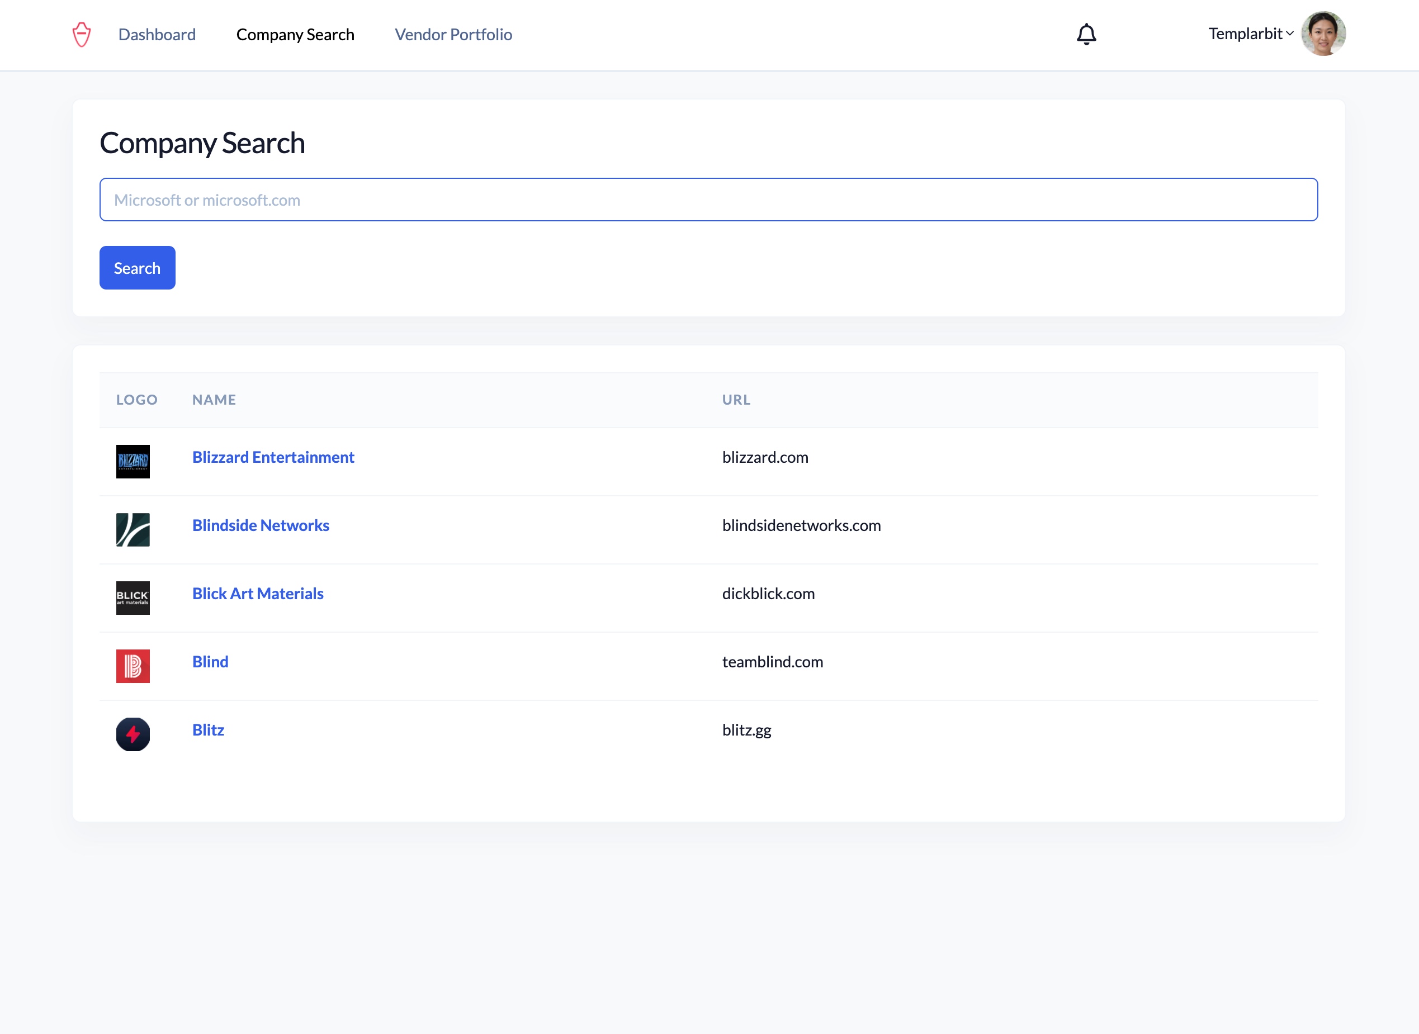Viewport: 1419px width, 1034px height.
Task: Click the red Blind logo icon
Action: point(133,666)
